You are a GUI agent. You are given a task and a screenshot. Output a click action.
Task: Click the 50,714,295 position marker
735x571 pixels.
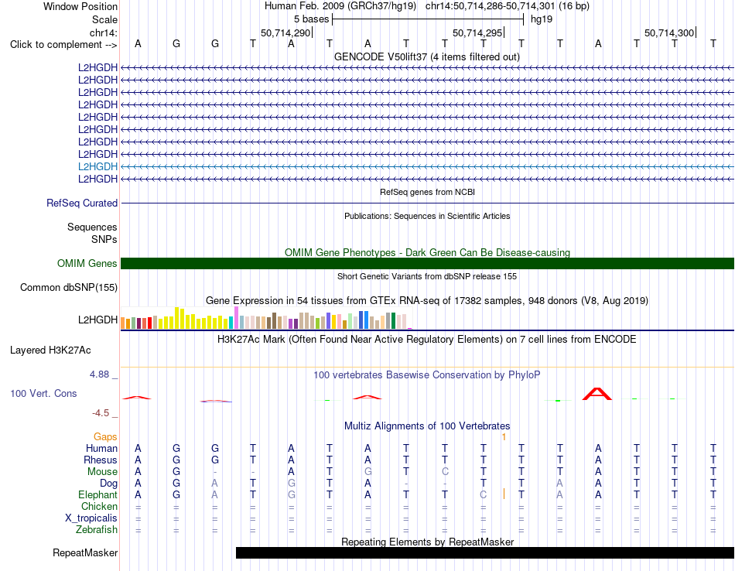tap(477, 32)
